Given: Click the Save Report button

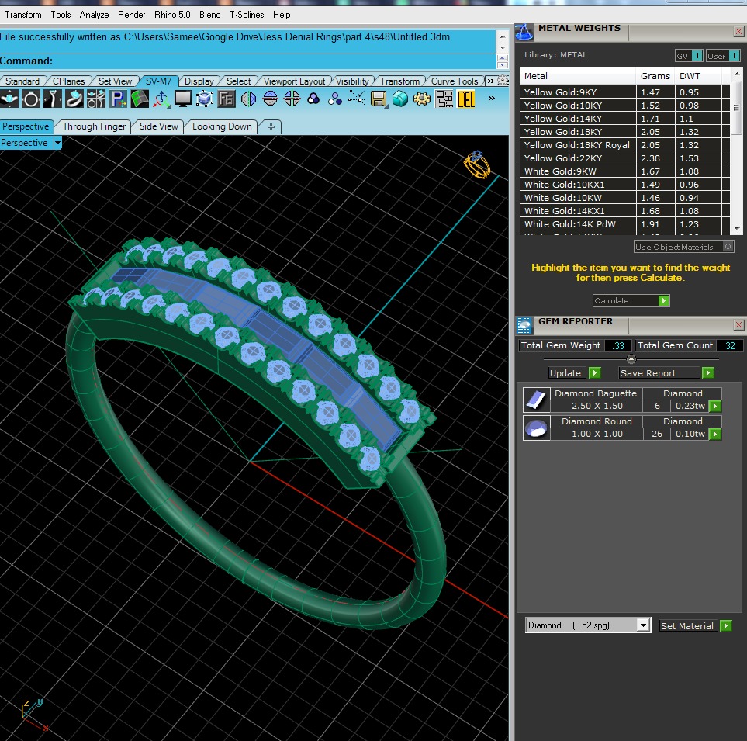Looking at the screenshot, I should coord(666,373).
